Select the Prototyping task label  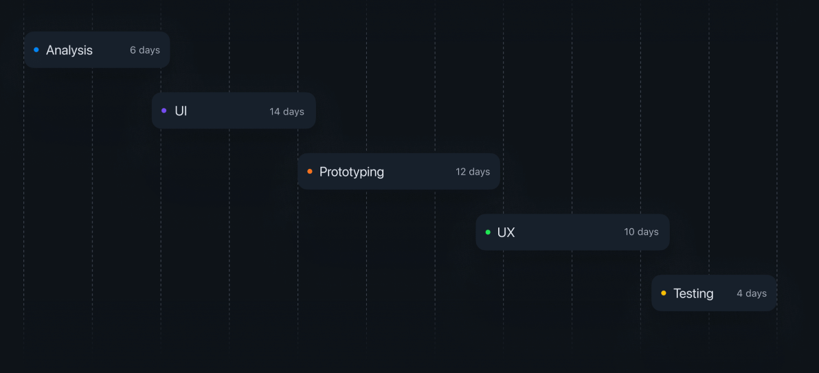pos(352,172)
